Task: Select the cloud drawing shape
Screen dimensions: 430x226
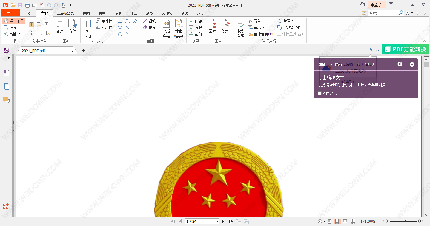Action: [128, 21]
